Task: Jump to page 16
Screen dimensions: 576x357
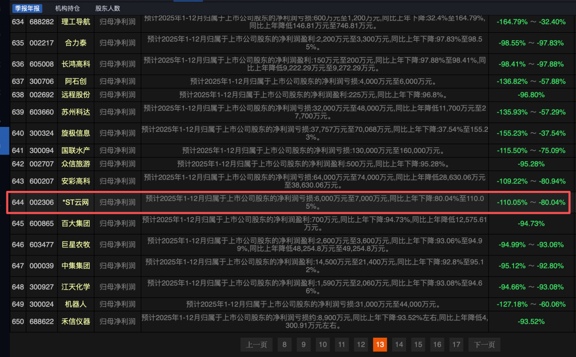Action: [x=437, y=345]
